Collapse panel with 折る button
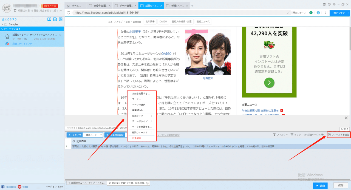Screen dimensions: 351x190 [x=345, y=129]
